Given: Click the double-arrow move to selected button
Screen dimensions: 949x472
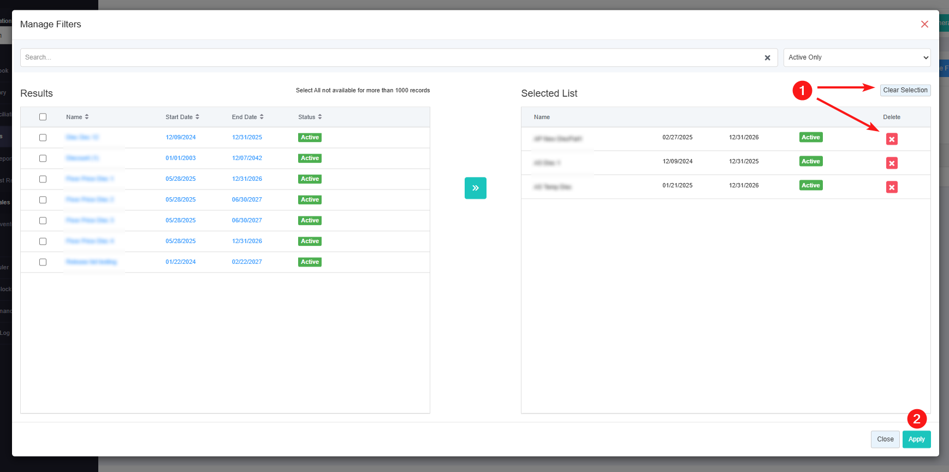Looking at the screenshot, I should 475,188.
